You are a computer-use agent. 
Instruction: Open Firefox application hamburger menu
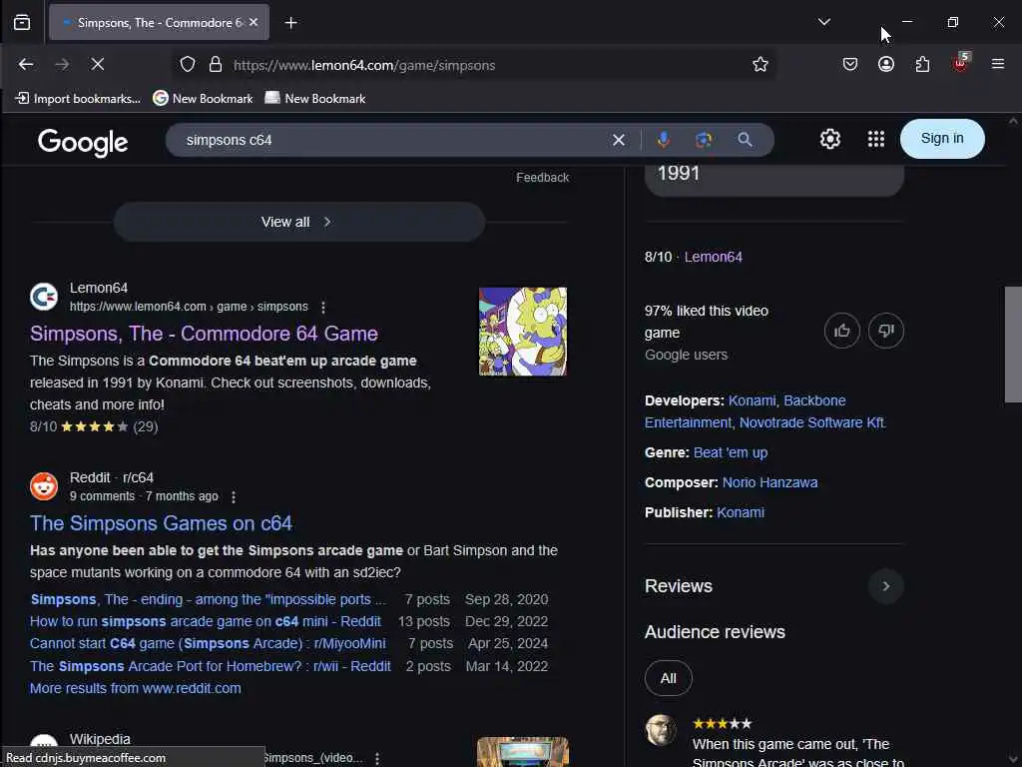point(997,64)
